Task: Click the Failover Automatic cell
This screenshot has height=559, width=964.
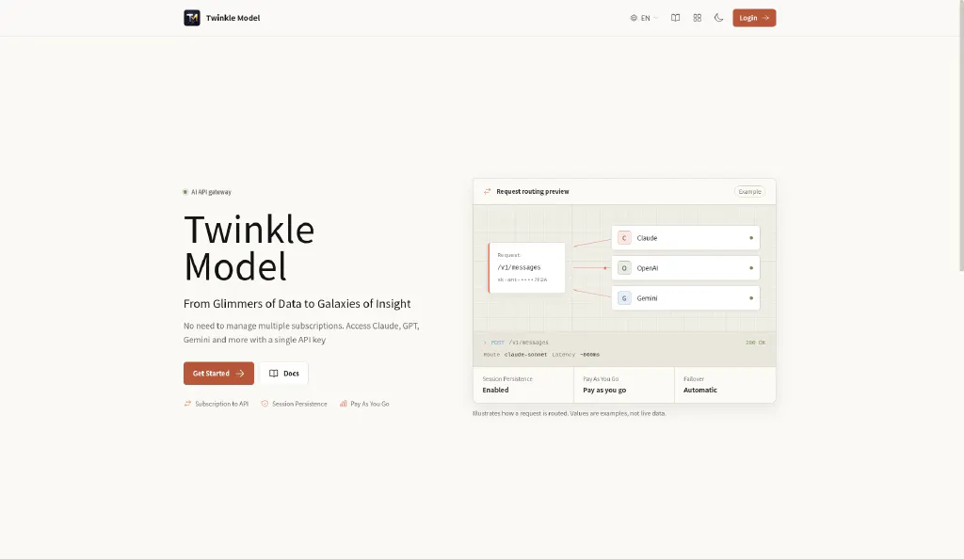Action: 725,385
